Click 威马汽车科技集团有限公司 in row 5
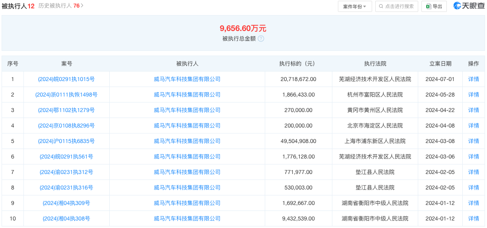 pyautogui.click(x=187, y=141)
